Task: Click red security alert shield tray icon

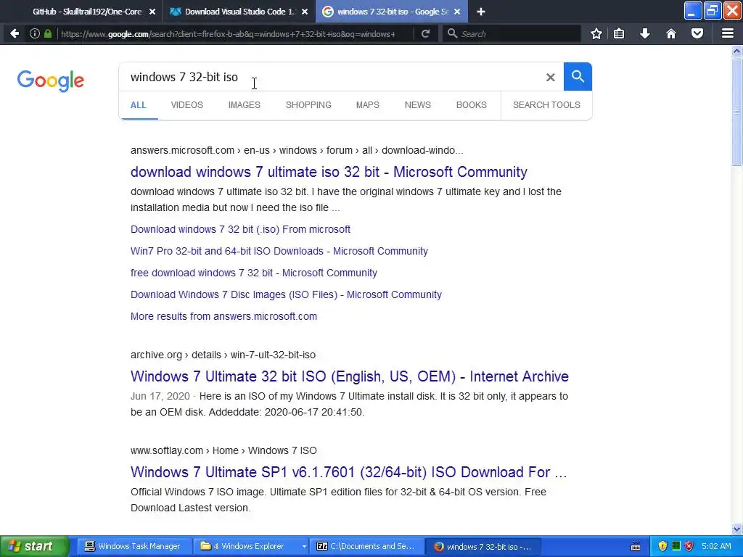Action: (x=689, y=547)
